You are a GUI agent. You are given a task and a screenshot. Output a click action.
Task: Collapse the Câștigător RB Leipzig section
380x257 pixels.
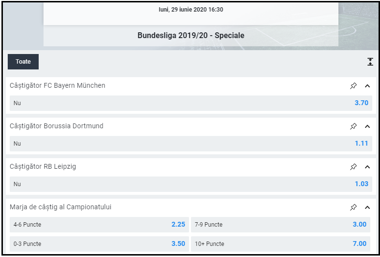(367, 167)
